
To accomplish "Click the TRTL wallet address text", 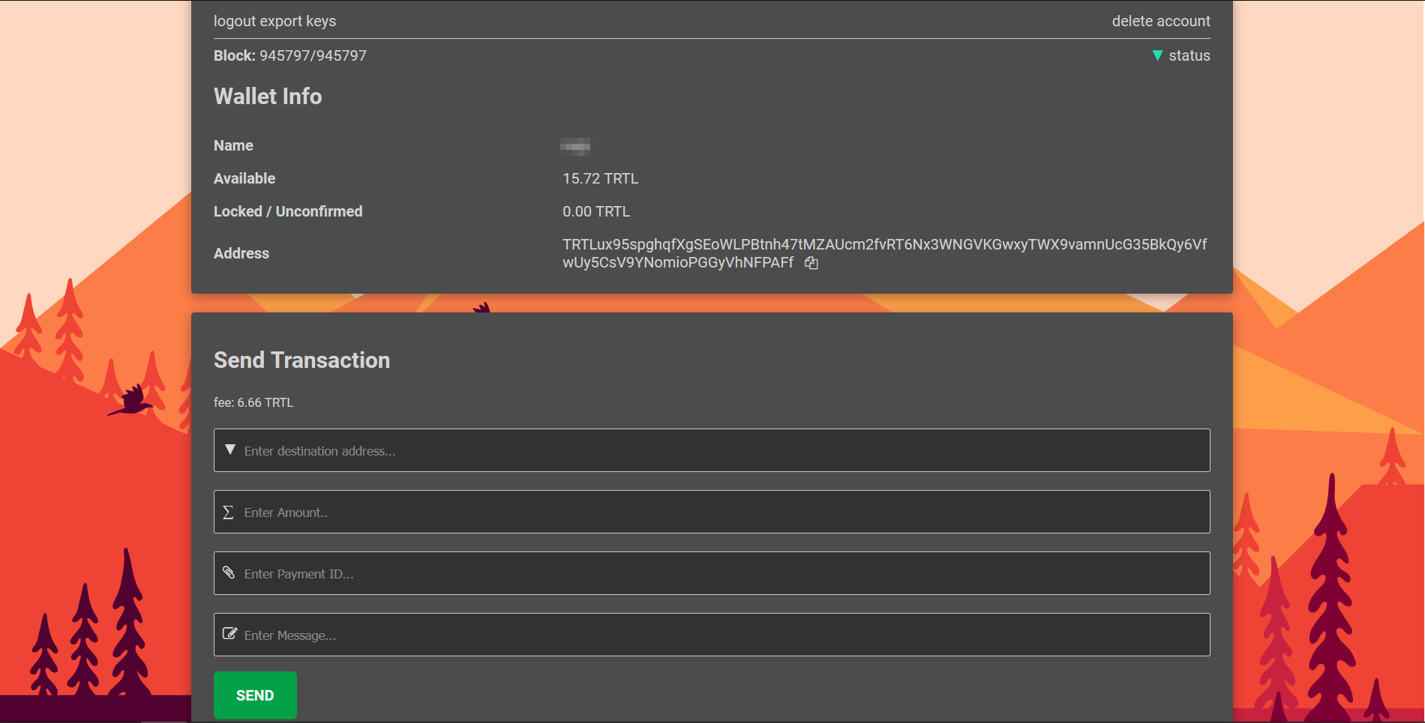I will [883, 245].
